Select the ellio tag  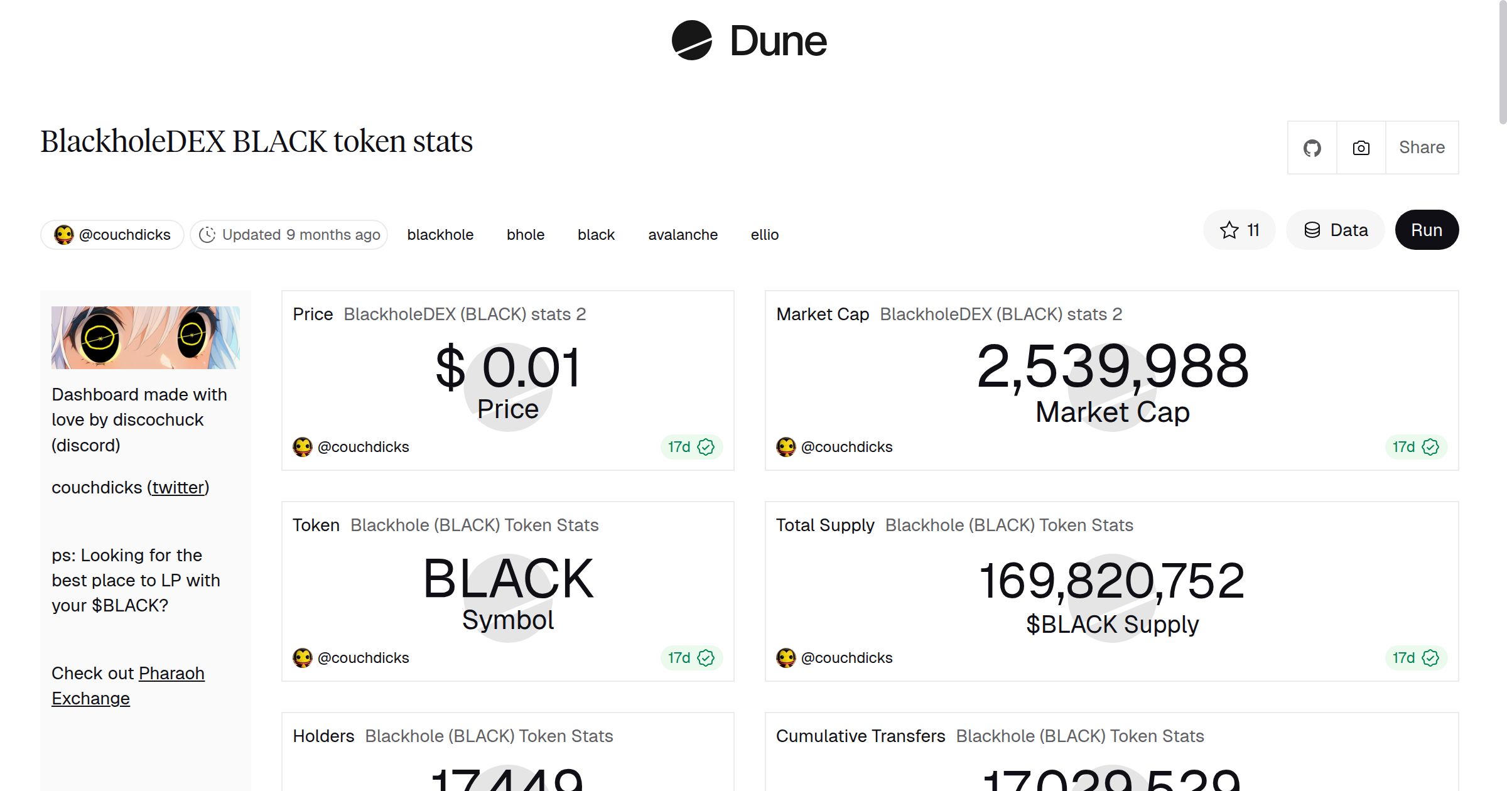point(764,234)
